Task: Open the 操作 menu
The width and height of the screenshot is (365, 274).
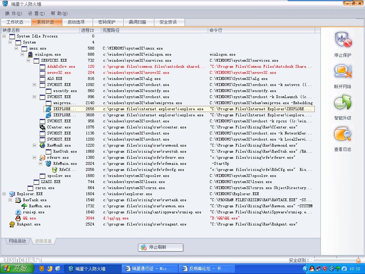Action: 13,14
